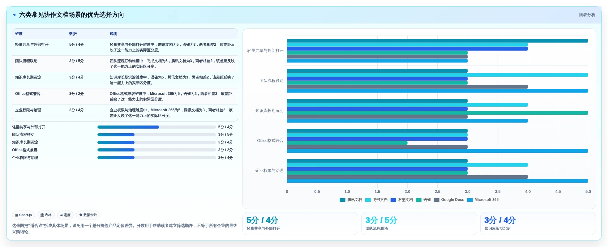608x247 pixels.
Task: Click the page title 六类常见协作文档场景的优先选择方向
Action: tap(71, 15)
